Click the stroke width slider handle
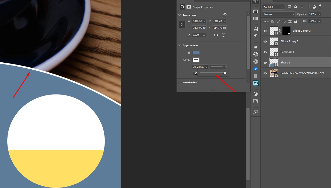 [225, 73]
